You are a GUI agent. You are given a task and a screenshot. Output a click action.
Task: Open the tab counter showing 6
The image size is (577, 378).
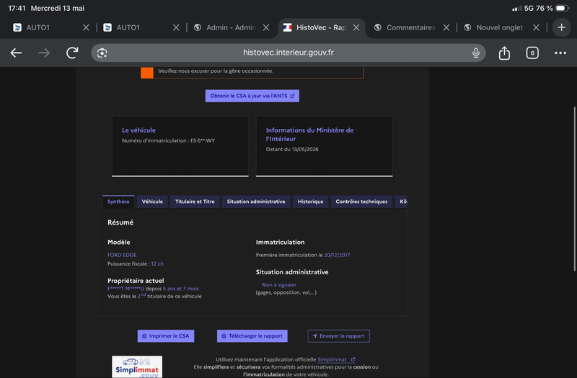[532, 53]
